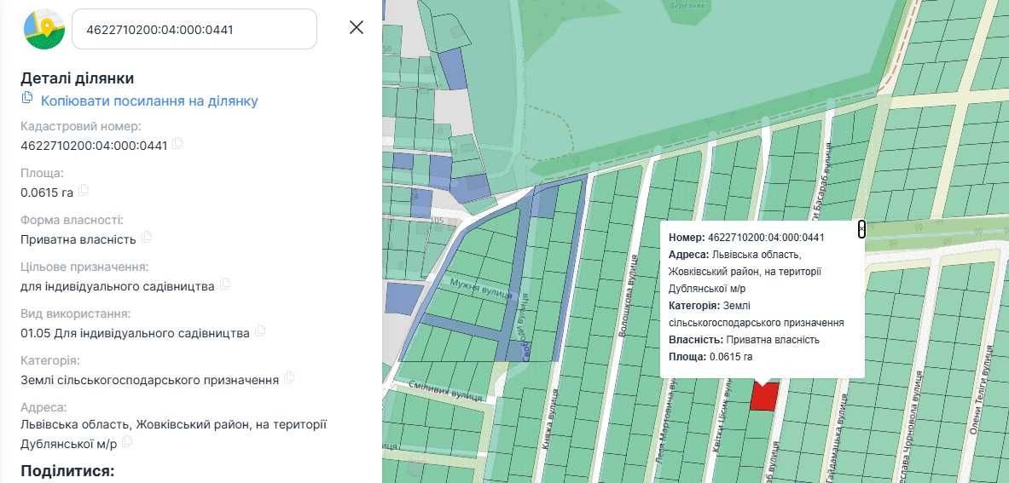
Task: Copy the '01.05' usage type value
Action: pos(260,331)
